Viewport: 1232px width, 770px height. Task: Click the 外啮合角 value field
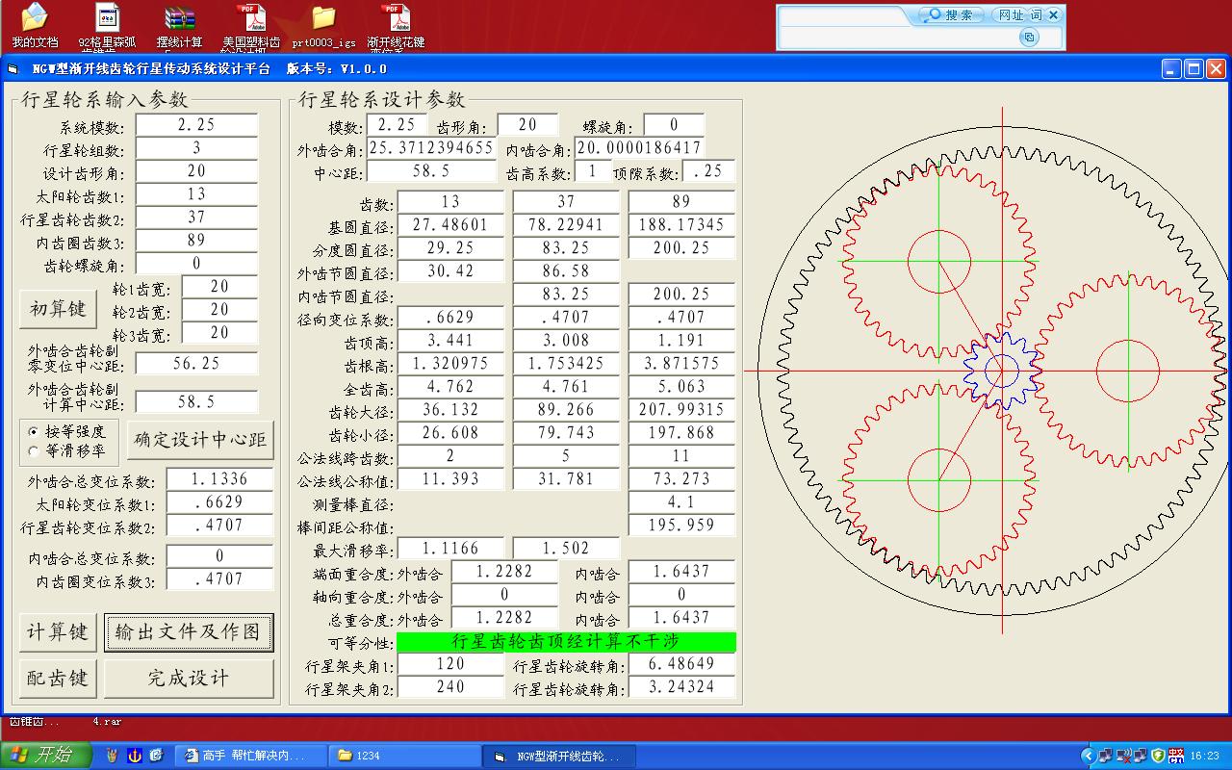point(431,148)
